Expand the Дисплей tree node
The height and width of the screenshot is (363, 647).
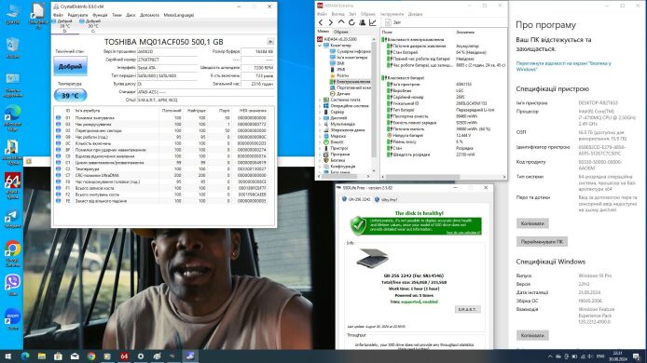(x=320, y=118)
